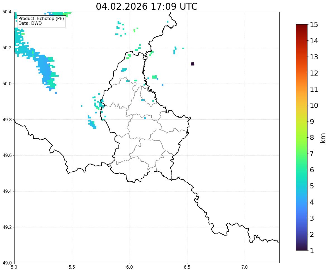The image size is (329, 272).
Task: Click the x-axis label "5.5"
Action: pyautogui.click(x=72, y=267)
